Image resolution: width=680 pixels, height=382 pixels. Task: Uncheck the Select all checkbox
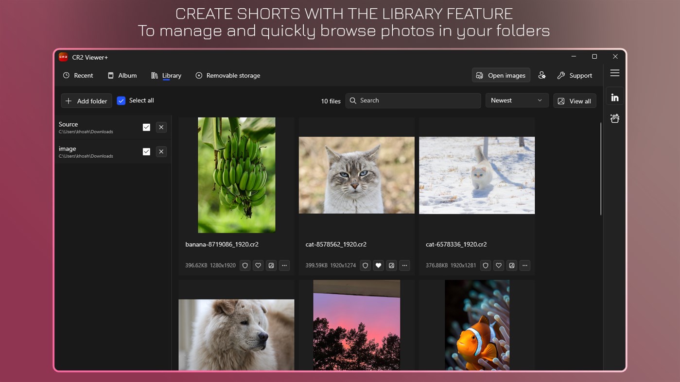(x=121, y=100)
